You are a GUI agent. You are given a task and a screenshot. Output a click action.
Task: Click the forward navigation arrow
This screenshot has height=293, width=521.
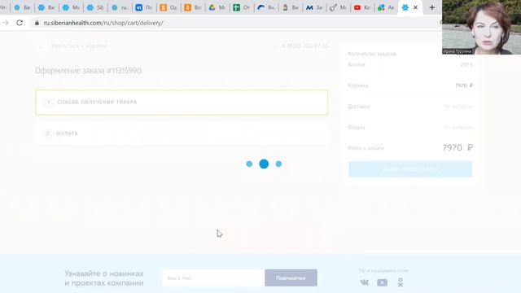[x=6, y=23]
